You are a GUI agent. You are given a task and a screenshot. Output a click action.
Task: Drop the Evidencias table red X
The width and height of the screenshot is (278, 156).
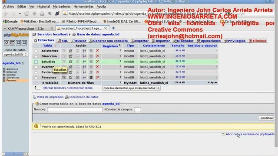tap(97, 72)
